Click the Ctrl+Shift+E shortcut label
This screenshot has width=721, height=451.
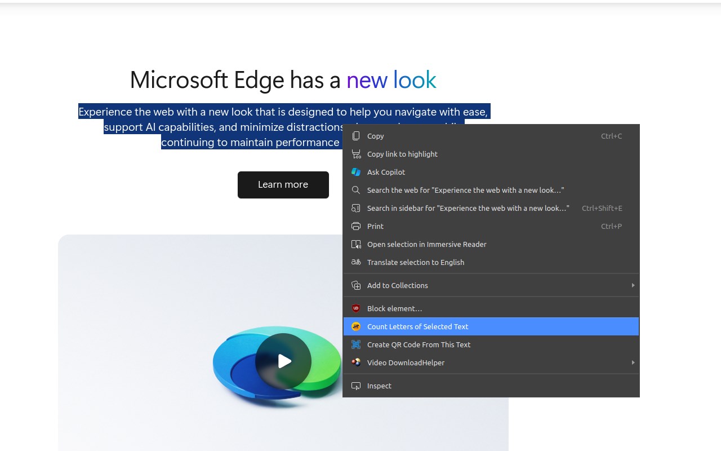(x=602, y=208)
